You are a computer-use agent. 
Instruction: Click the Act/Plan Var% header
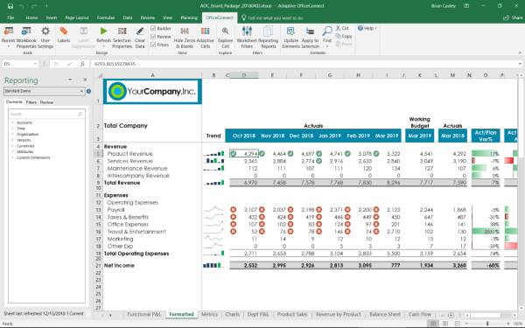point(486,136)
